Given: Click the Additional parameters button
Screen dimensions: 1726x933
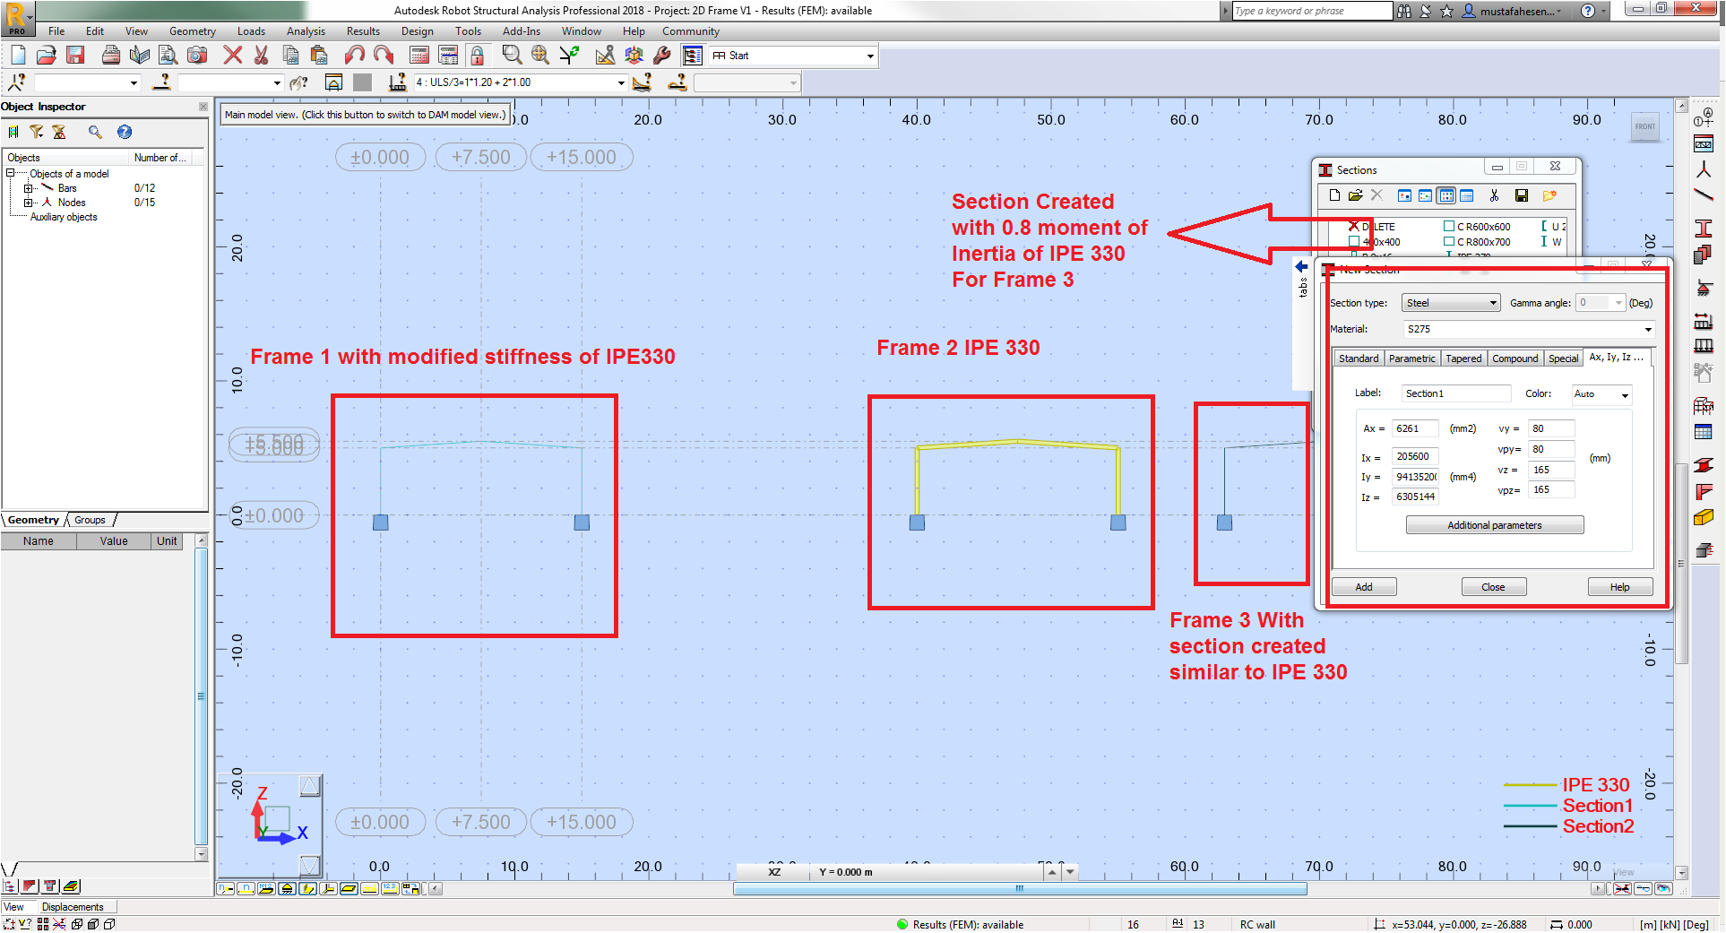Looking at the screenshot, I should (1494, 524).
